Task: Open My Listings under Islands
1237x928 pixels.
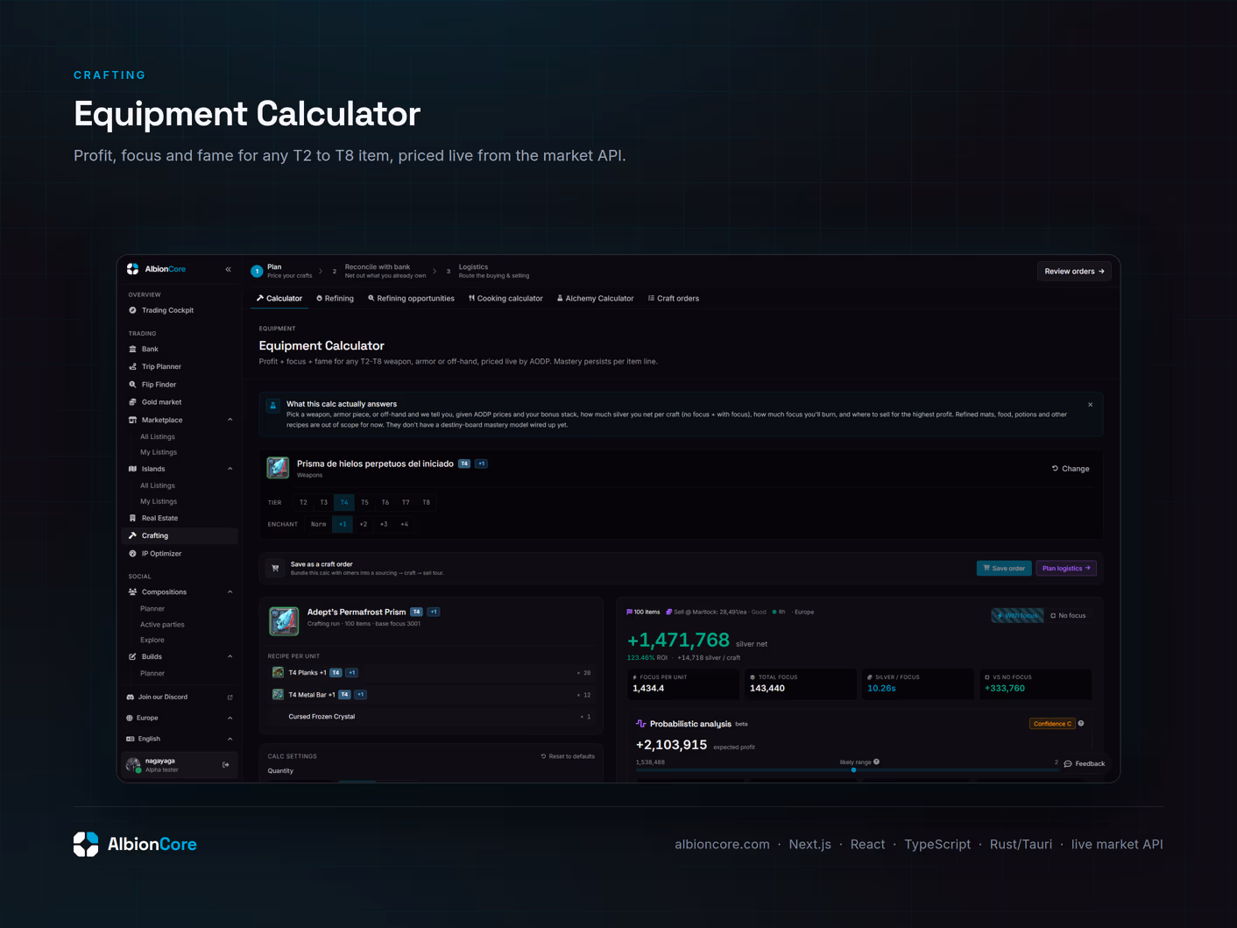Action: click(159, 502)
